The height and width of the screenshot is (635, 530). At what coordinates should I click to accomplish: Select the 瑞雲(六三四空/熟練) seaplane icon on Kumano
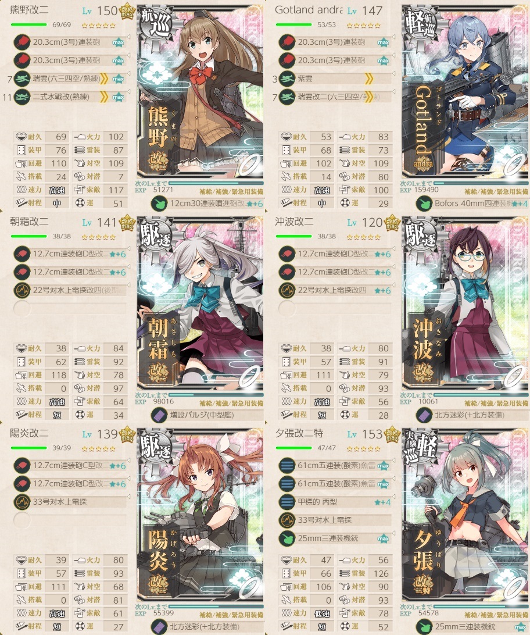(22, 78)
